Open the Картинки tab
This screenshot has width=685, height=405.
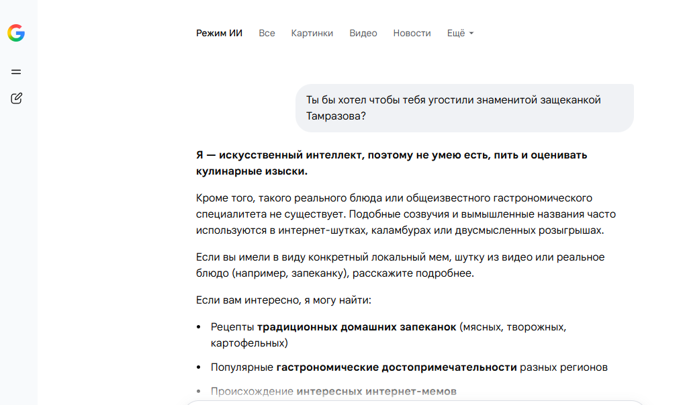point(312,33)
